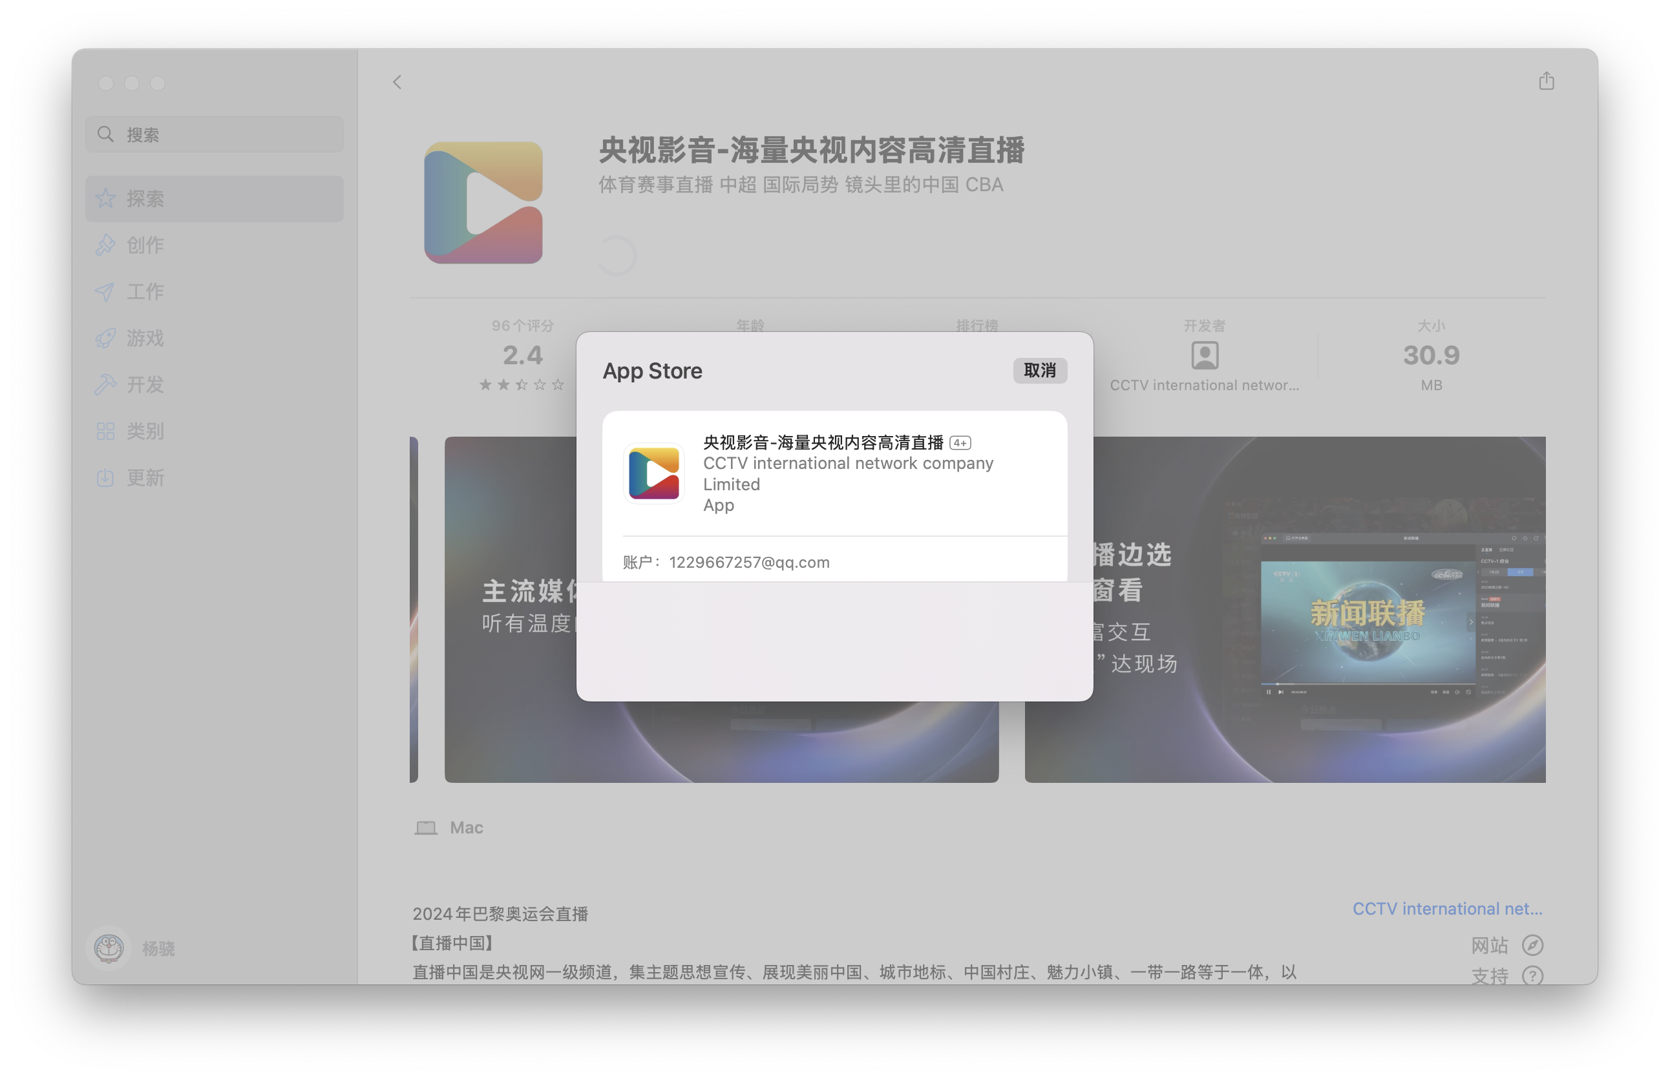Viewport: 1670px width, 1080px height.
Task: Click the developer person icon
Action: tap(1204, 355)
